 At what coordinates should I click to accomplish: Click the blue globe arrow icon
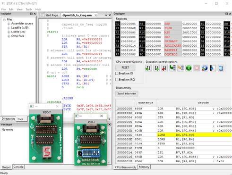point(205,68)
